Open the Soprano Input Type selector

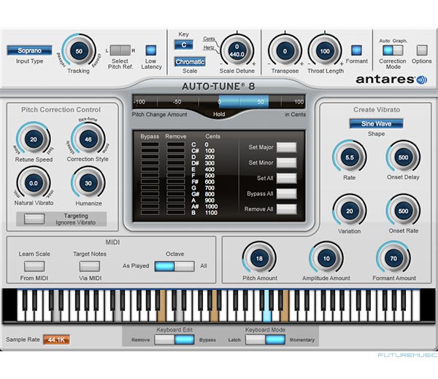coord(30,50)
